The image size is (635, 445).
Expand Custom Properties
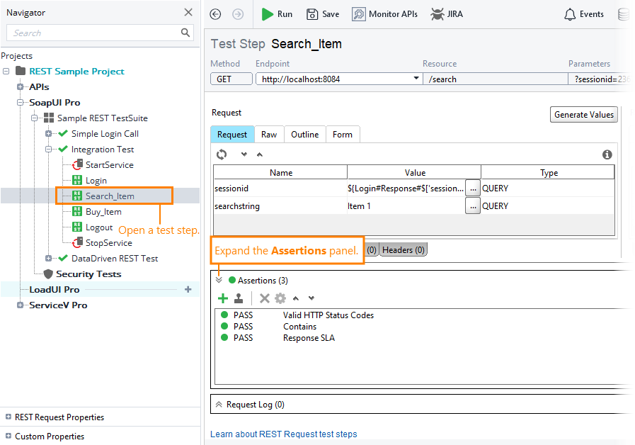coord(8,436)
